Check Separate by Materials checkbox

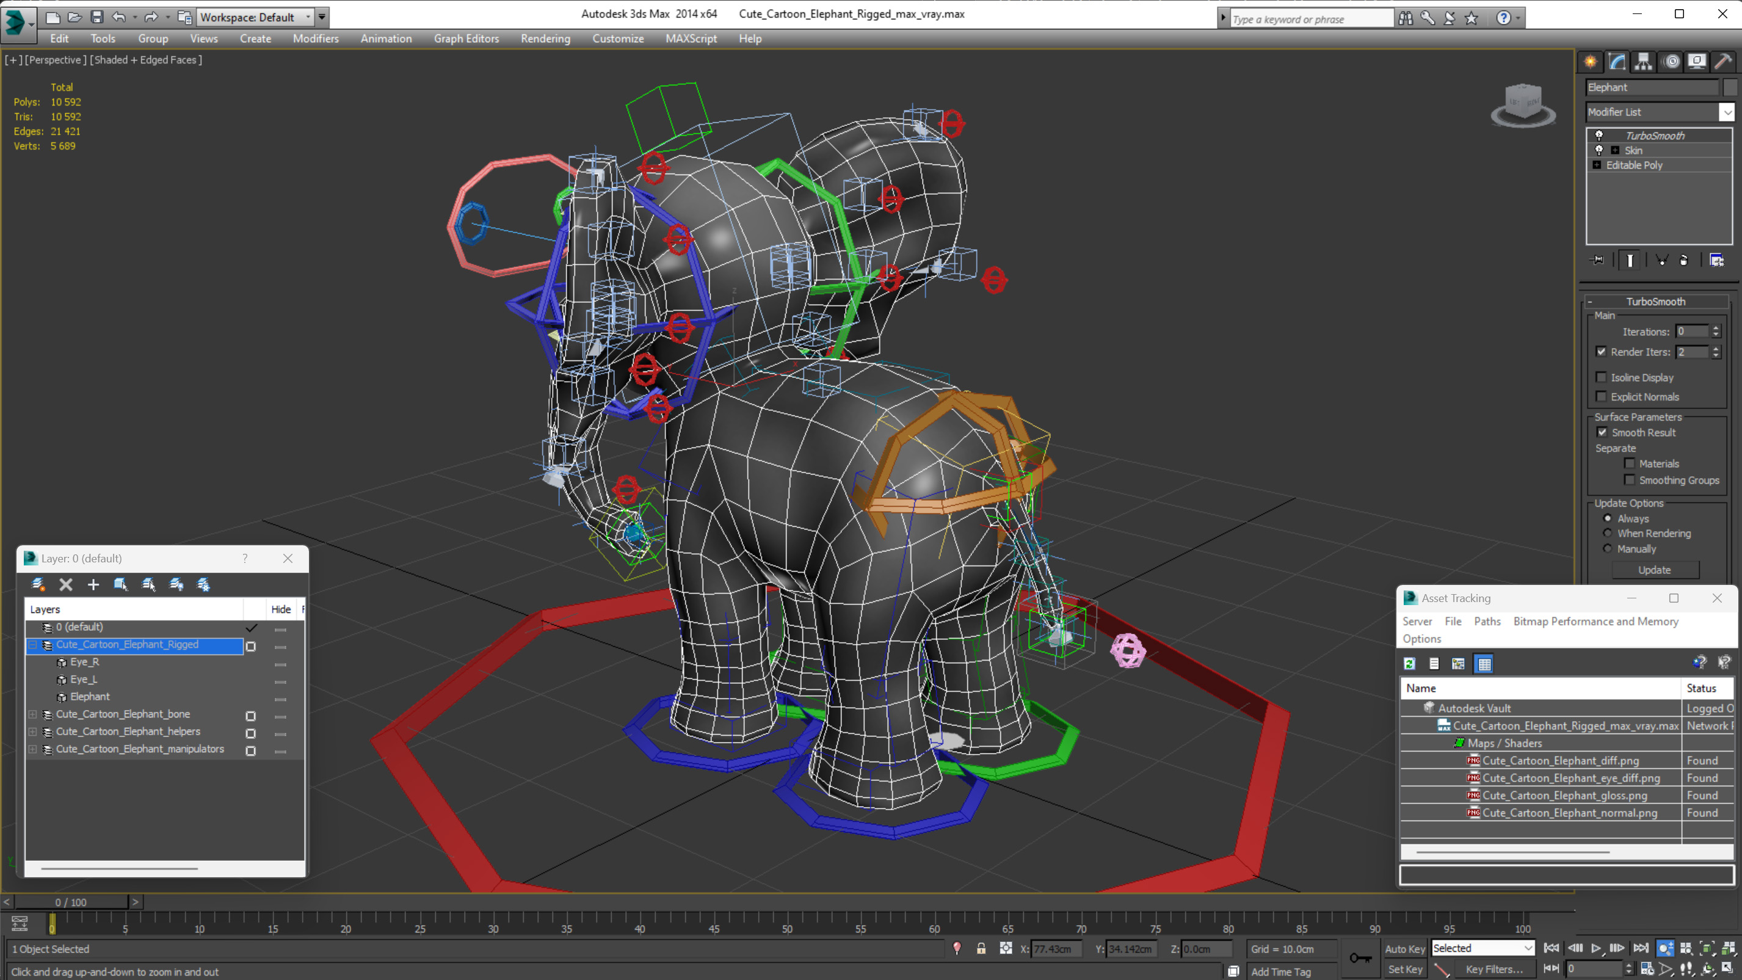(x=1630, y=463)
